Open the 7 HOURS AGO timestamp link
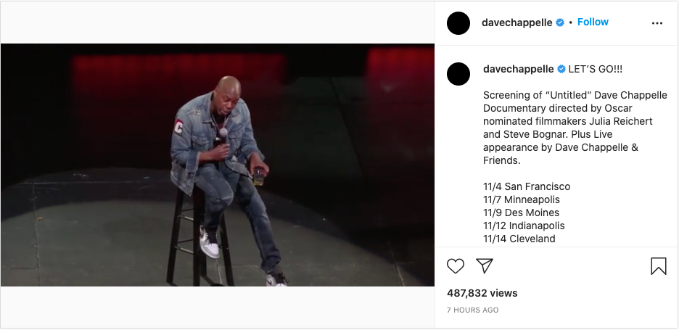679x330 pixels. point(472,310)
